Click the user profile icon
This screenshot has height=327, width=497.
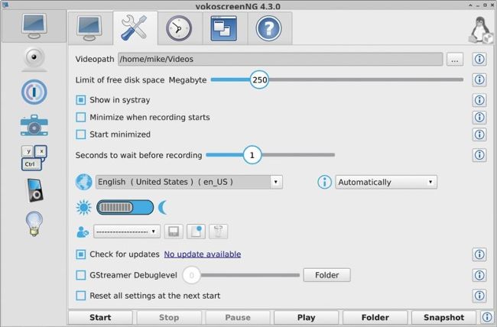(83, 231)
